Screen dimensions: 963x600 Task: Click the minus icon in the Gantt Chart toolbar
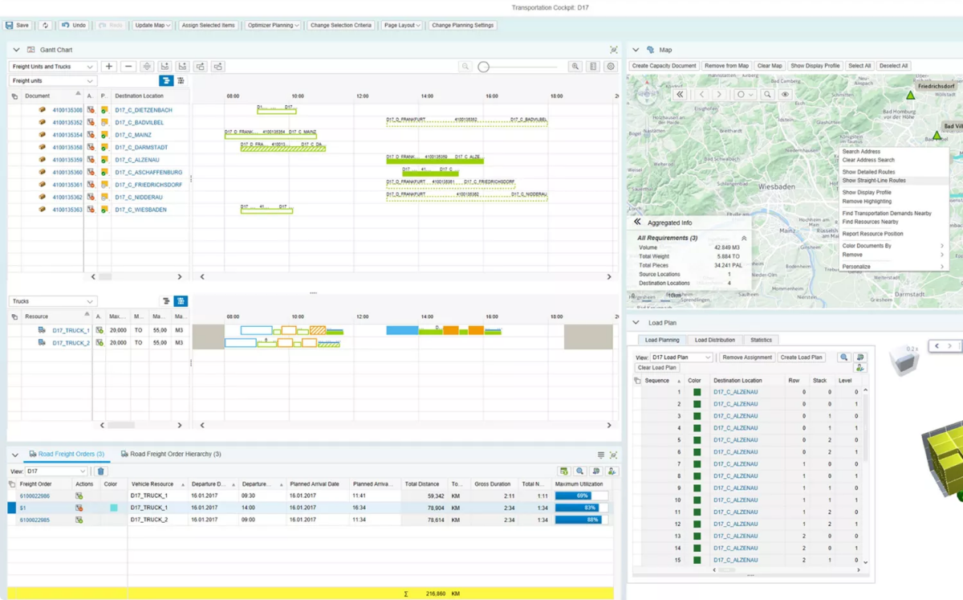click(x=128, y=67)
